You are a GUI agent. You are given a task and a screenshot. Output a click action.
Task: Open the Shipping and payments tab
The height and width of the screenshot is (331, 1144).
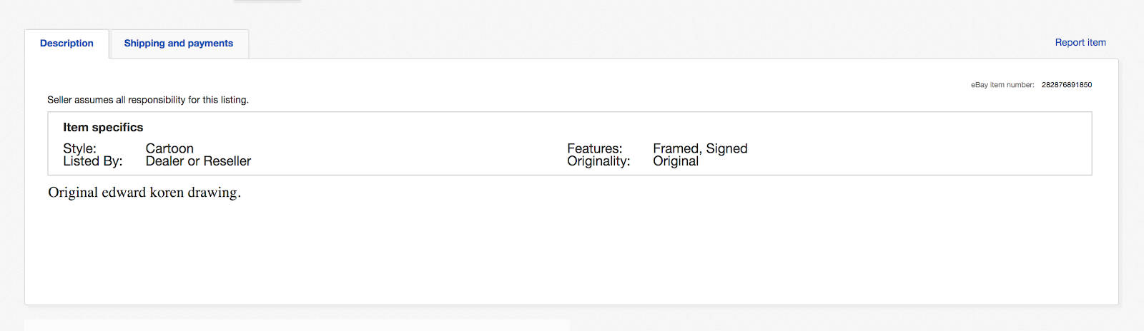coord(179,44)
